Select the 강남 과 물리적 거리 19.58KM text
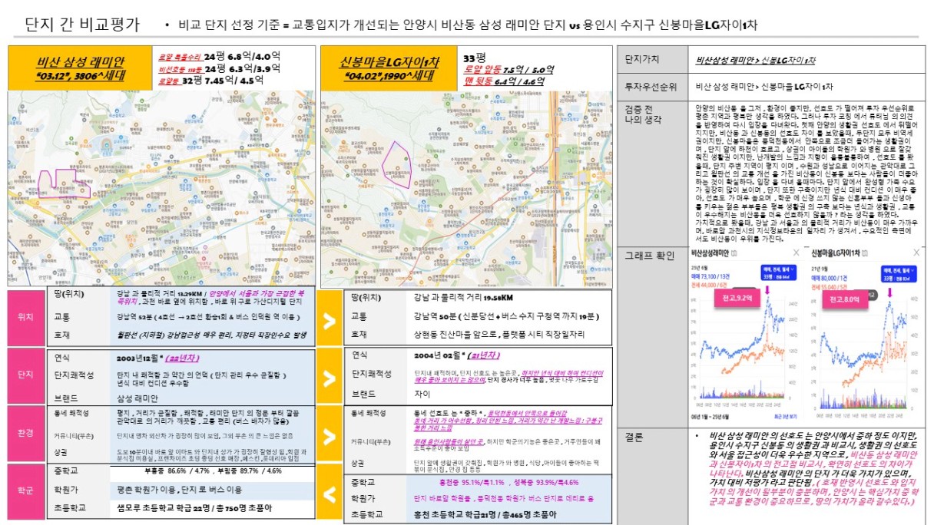934x525 pixels. [x=463, y=298]
